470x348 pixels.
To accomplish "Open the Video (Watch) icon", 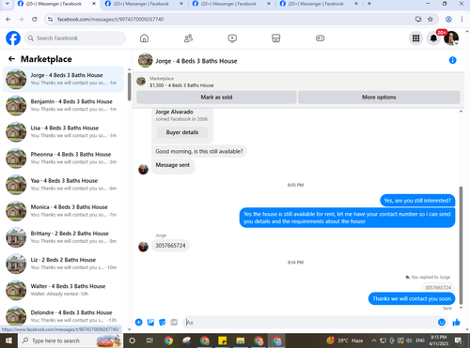I will point(232,38).
